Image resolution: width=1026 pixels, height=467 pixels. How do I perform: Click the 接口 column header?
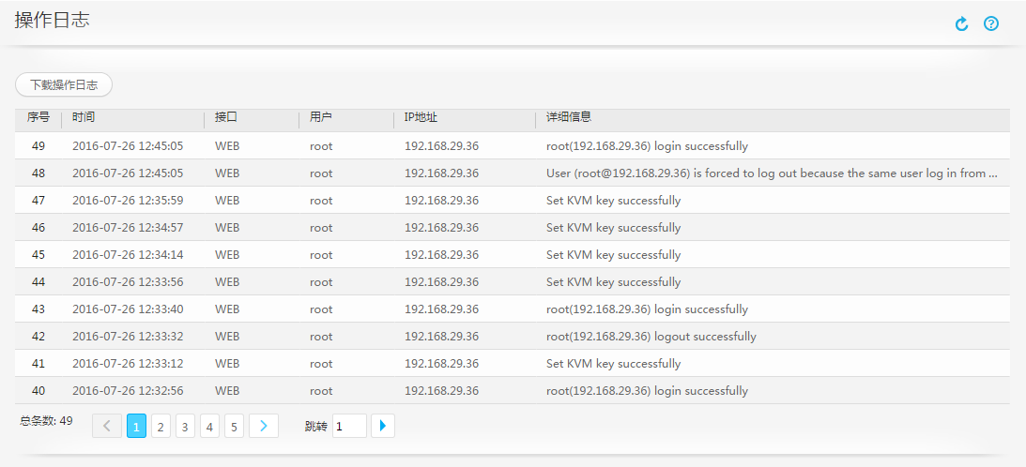click(226, 118)
